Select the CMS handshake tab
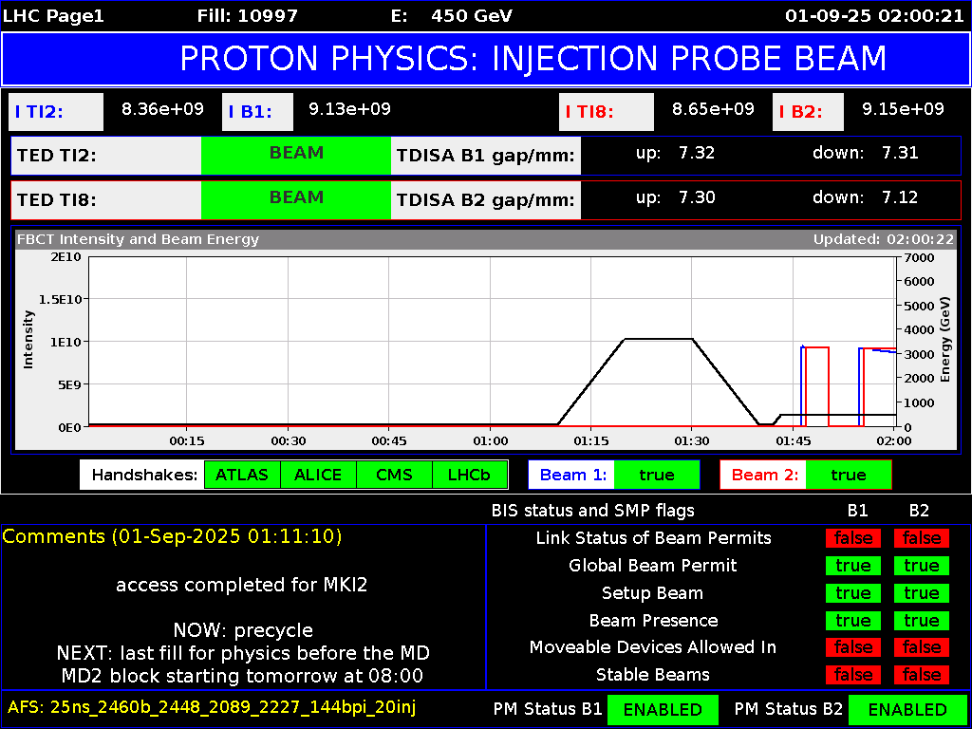The height and width of the screenshot is (729, 972). 393,475
